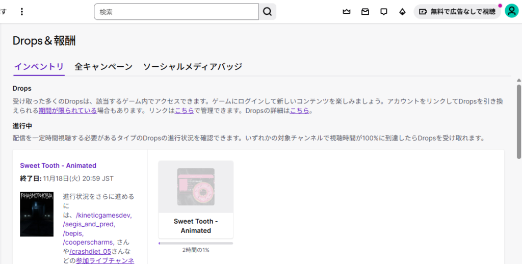Focus the 検索 search field
Screen dimensions: 522x264
tap(176, 12)
